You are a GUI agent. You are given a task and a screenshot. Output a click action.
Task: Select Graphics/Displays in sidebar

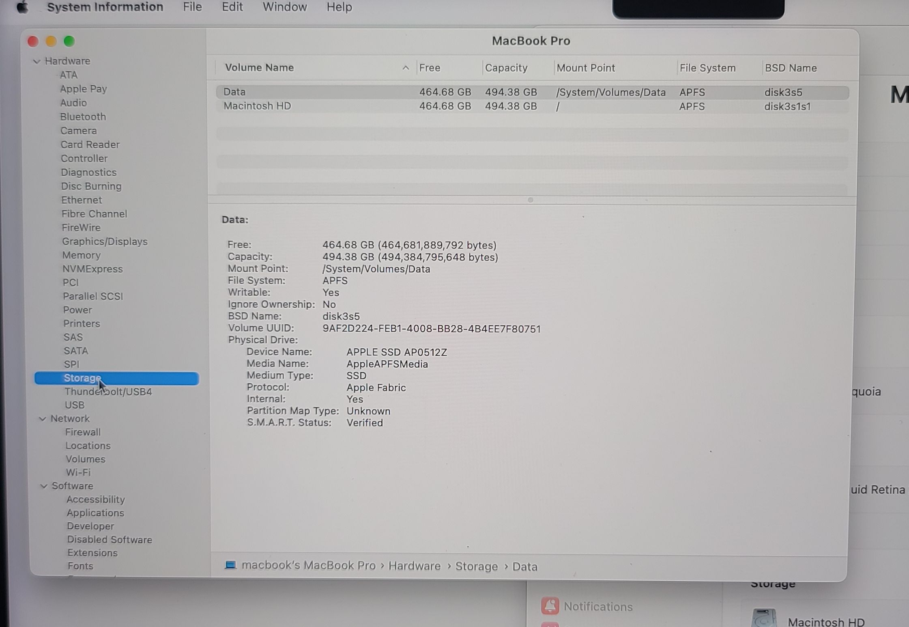(105, 241)
